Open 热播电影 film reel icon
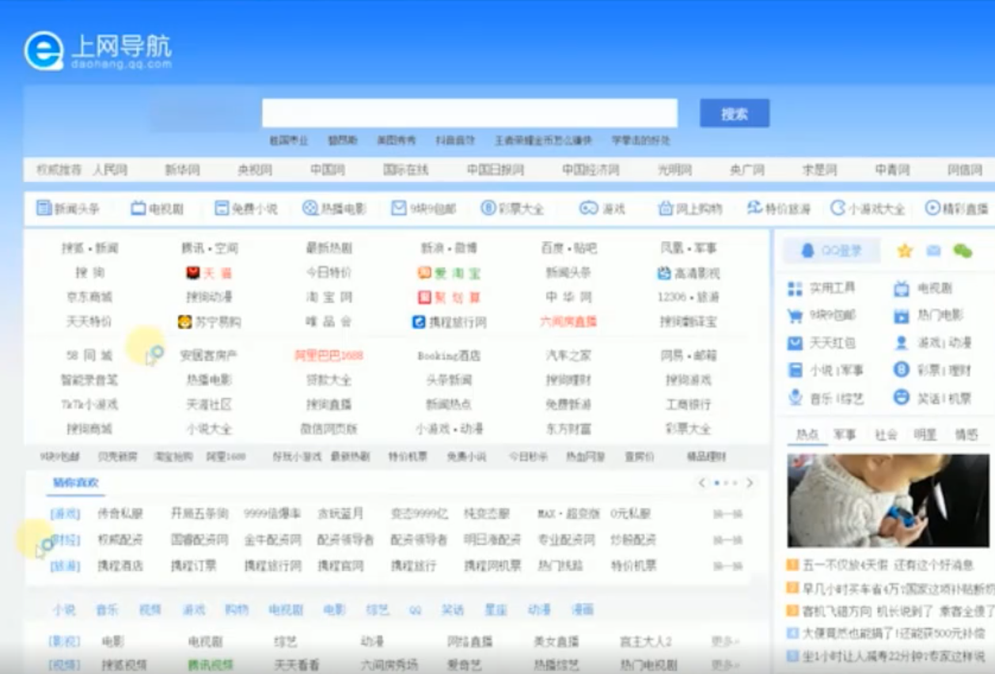 [310, 209]
